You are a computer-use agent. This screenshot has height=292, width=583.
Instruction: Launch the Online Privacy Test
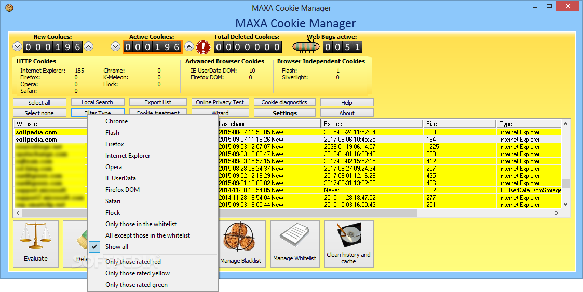(220, 102)
